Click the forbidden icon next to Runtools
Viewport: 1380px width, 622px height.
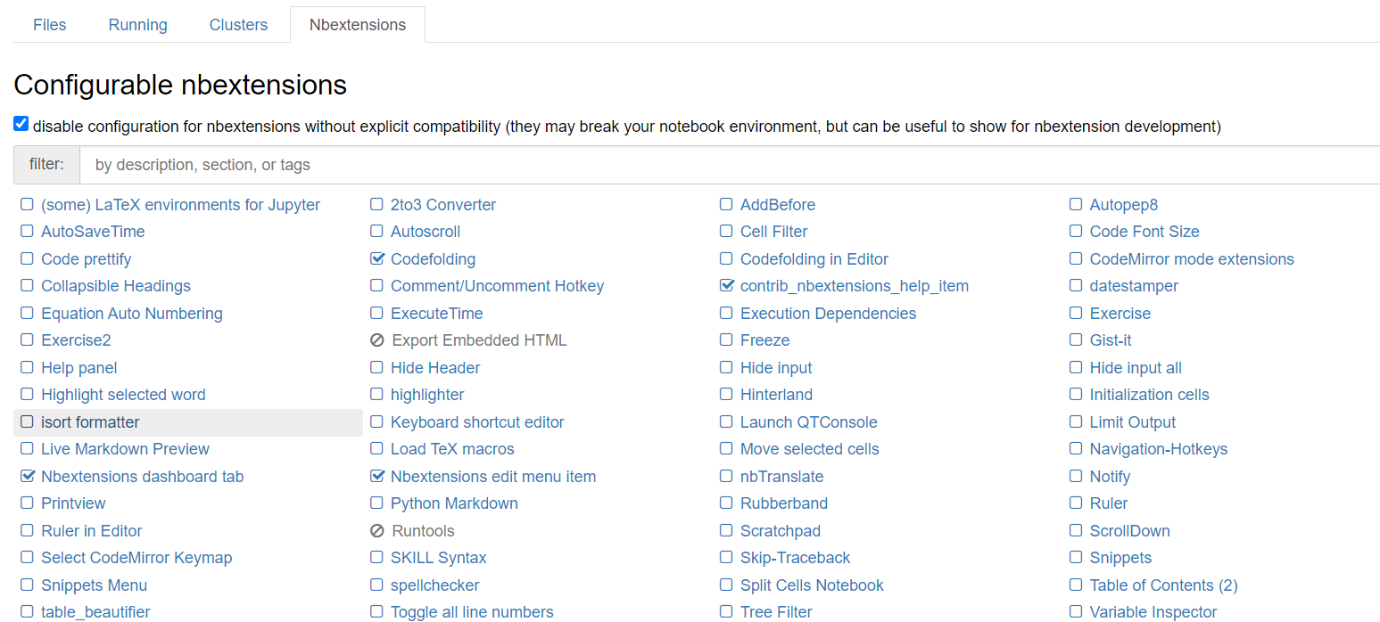point(376,531)
